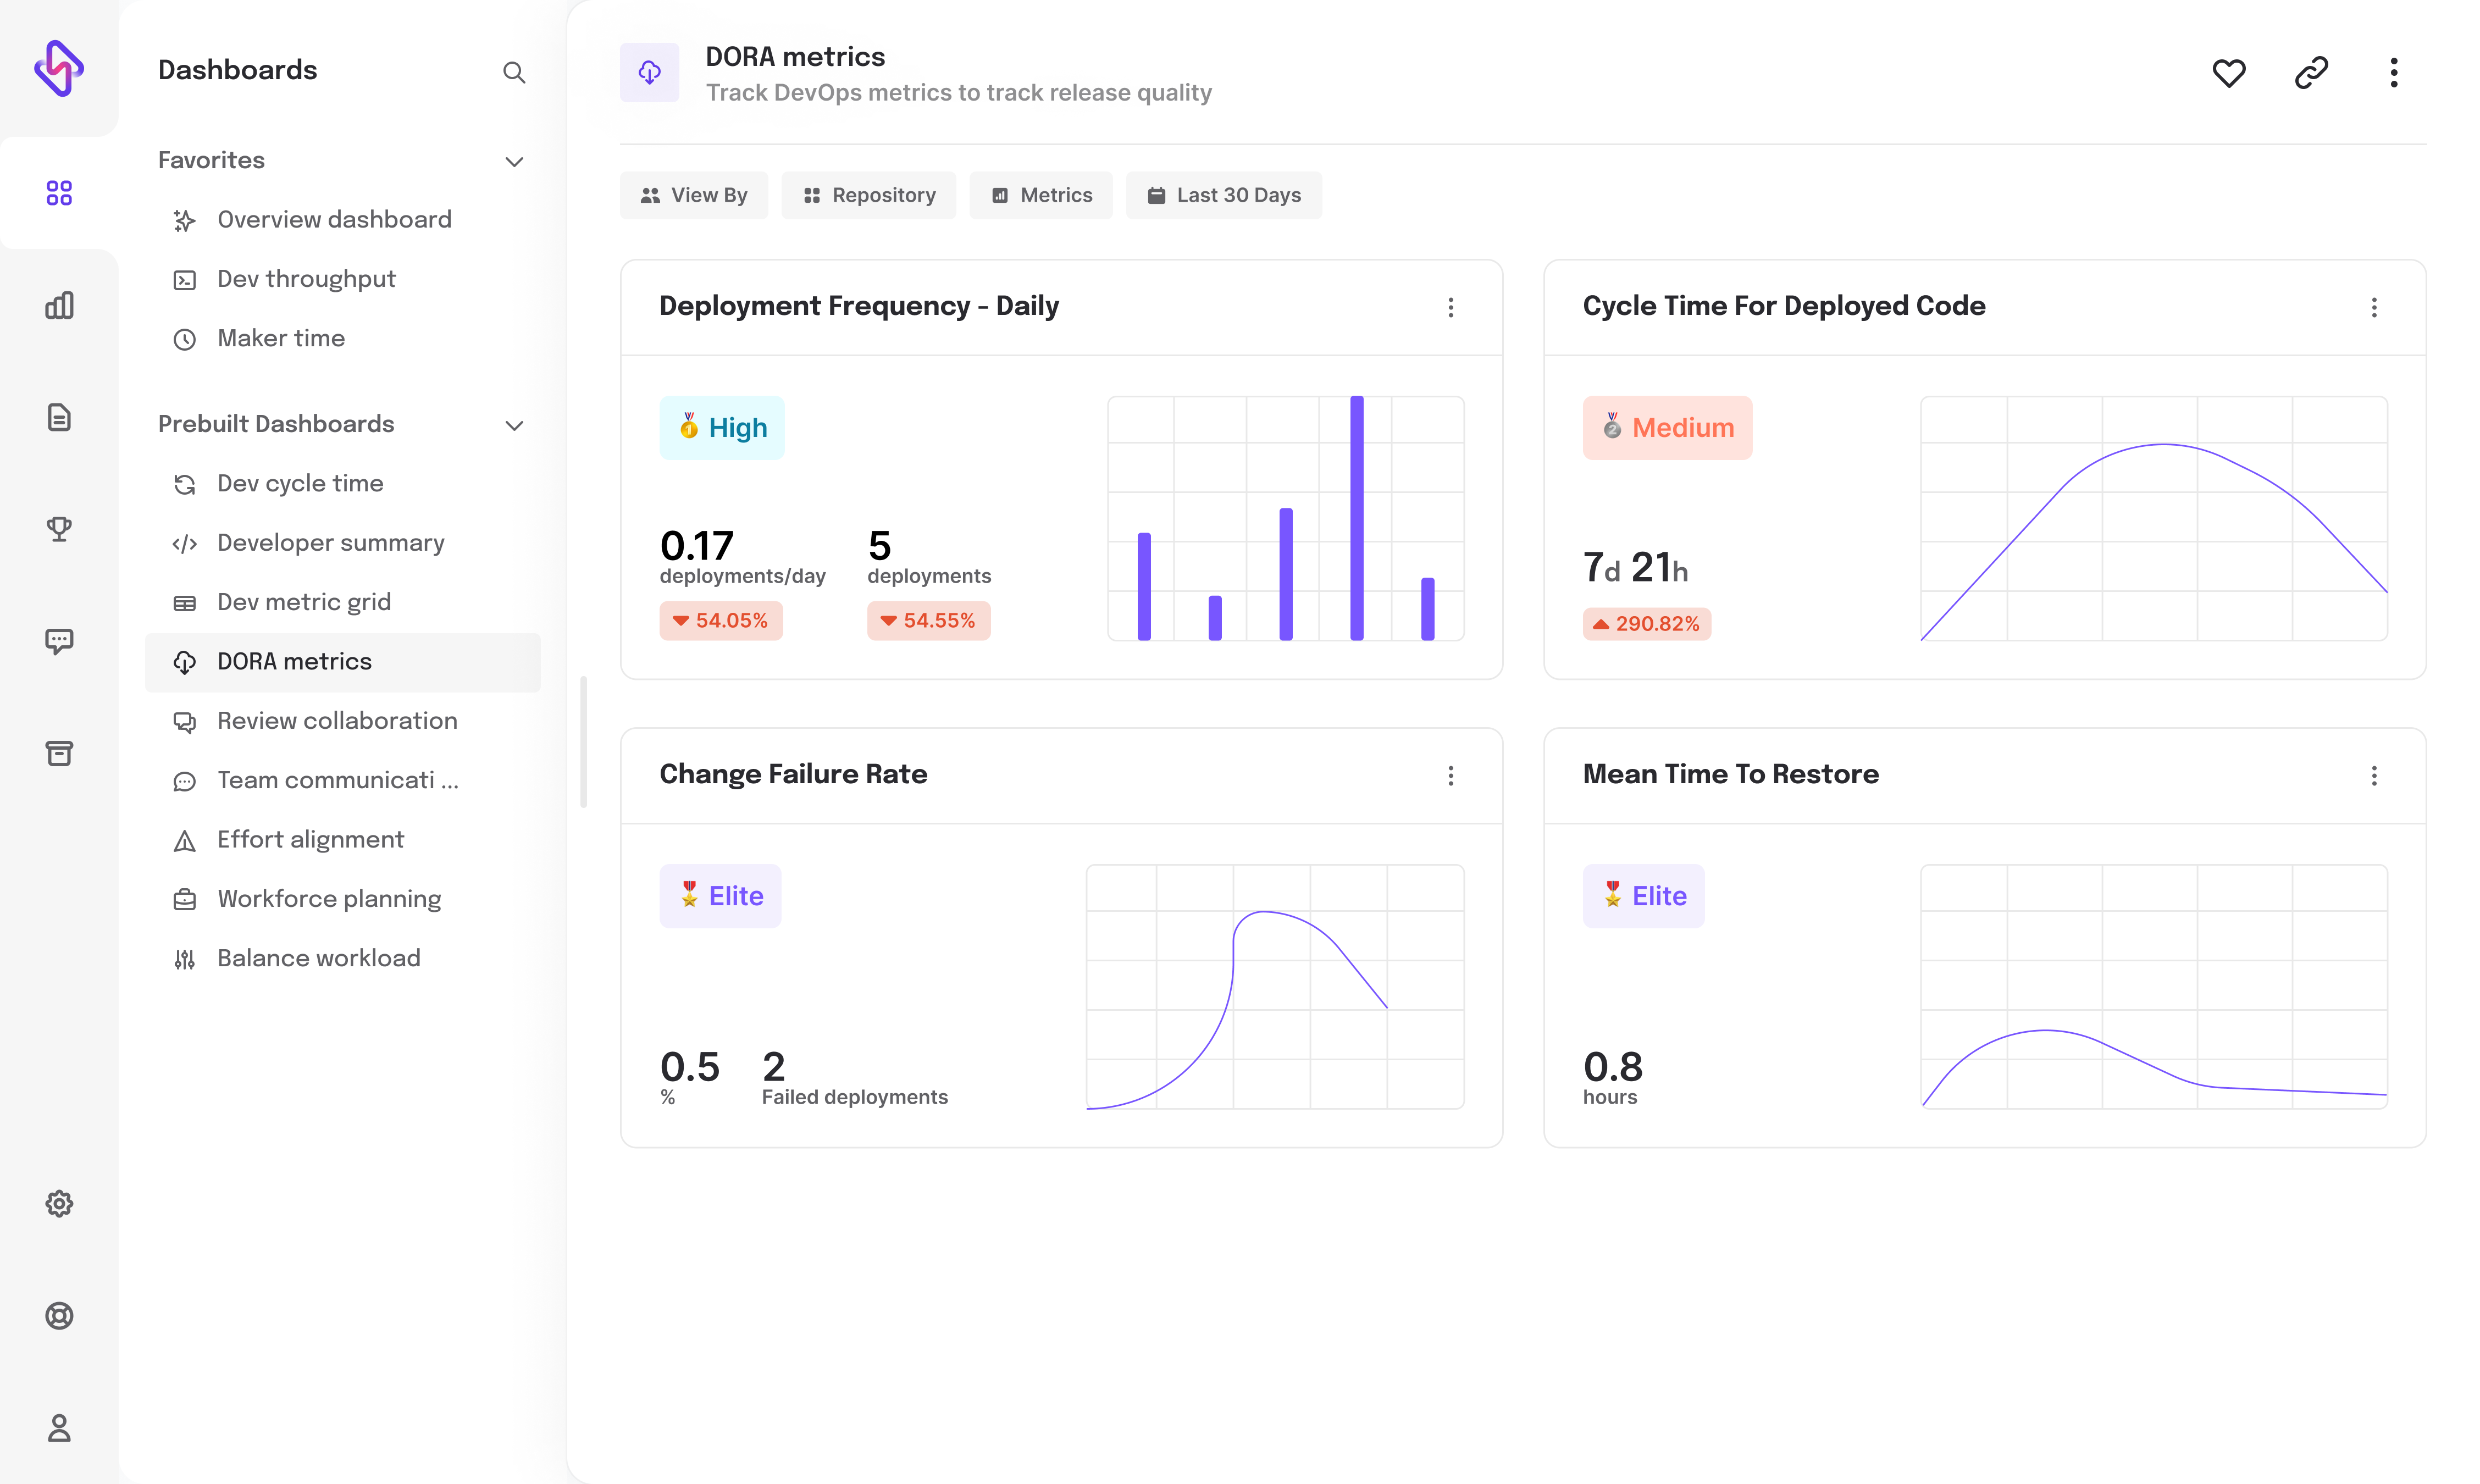This screenshot has height=1484, width=2480.
Task: Click the Maker time clock icon
Action: coord(184,339)
